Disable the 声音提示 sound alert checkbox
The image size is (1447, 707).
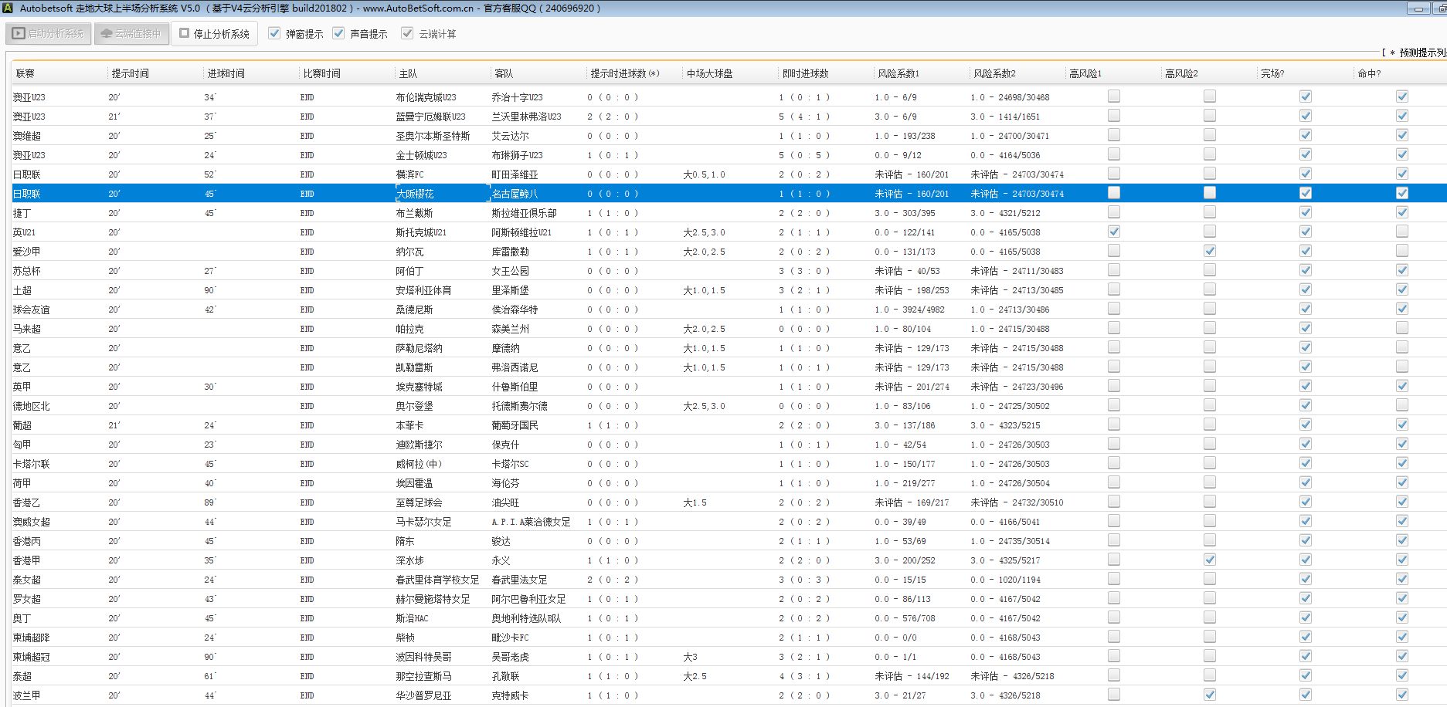tap(338, 33)
